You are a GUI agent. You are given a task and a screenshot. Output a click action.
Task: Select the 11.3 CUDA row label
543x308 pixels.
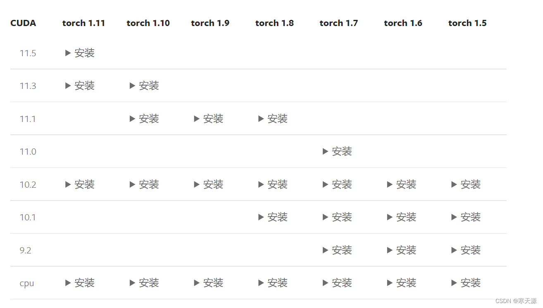28,86
